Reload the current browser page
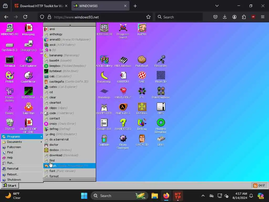This screenshot has width=269, height=202. [x=25, y=17]
